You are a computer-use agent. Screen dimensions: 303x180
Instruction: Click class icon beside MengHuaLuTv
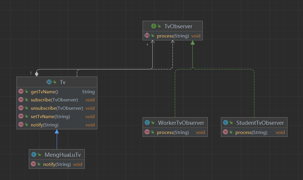coord(34,154)
